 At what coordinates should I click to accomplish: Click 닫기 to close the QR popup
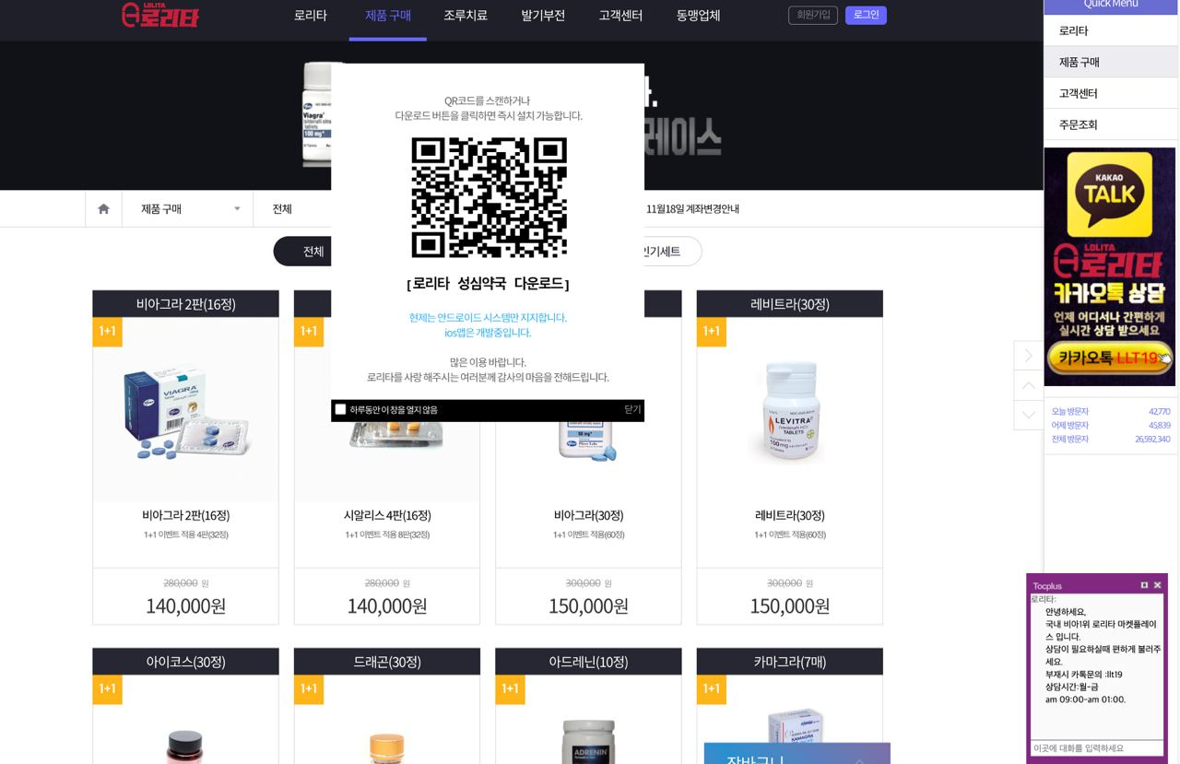[x=632, y=410]
